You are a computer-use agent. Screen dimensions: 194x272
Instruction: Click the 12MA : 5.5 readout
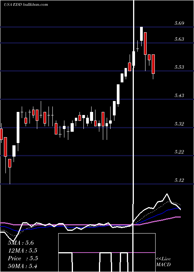[x=23, y=251]
